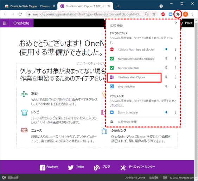The width and height of the screenshot is (198, 181).
Task: Pin OneNote Web Clipper to the toolbar
Action: 166,77
